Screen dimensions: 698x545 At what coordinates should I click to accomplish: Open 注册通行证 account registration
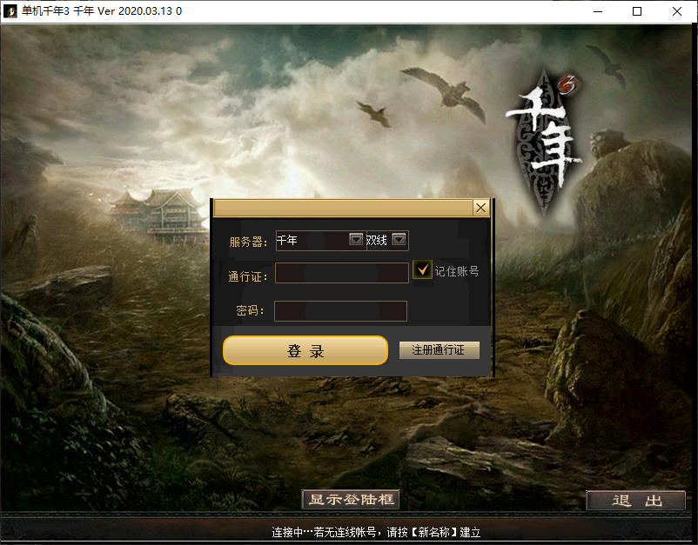pos(439,350)
